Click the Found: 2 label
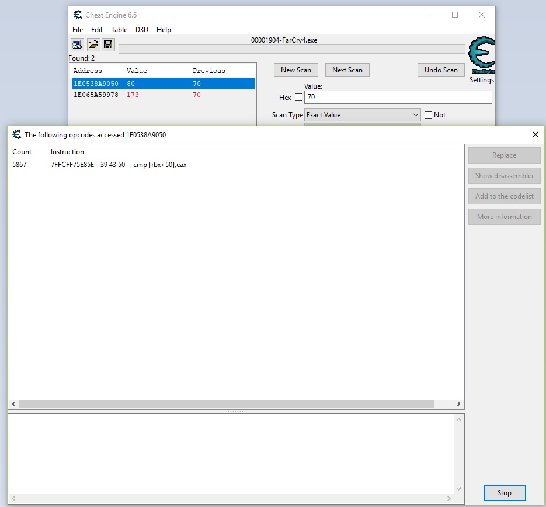 pyautogui.click(x=82, y=58)
